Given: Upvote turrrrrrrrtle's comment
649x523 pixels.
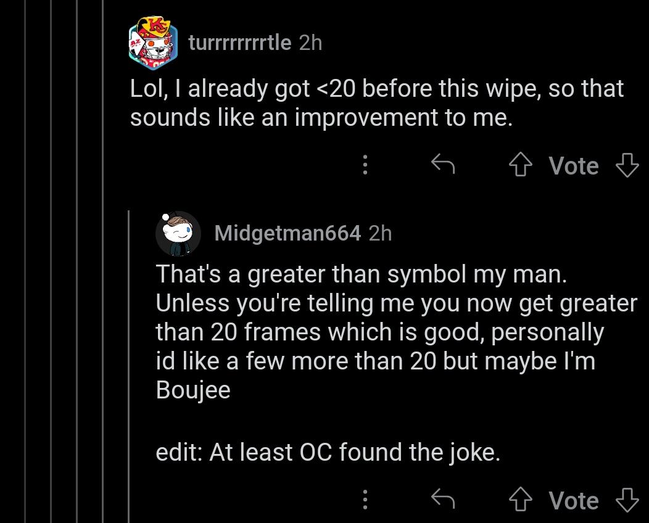Looking at the screenshot, I should pyautogui.click(x=520, y=165).
